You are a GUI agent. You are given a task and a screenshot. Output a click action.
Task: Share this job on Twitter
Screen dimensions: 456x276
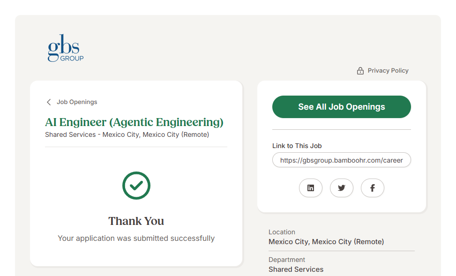pyautogui.click(x=342, y=188)
